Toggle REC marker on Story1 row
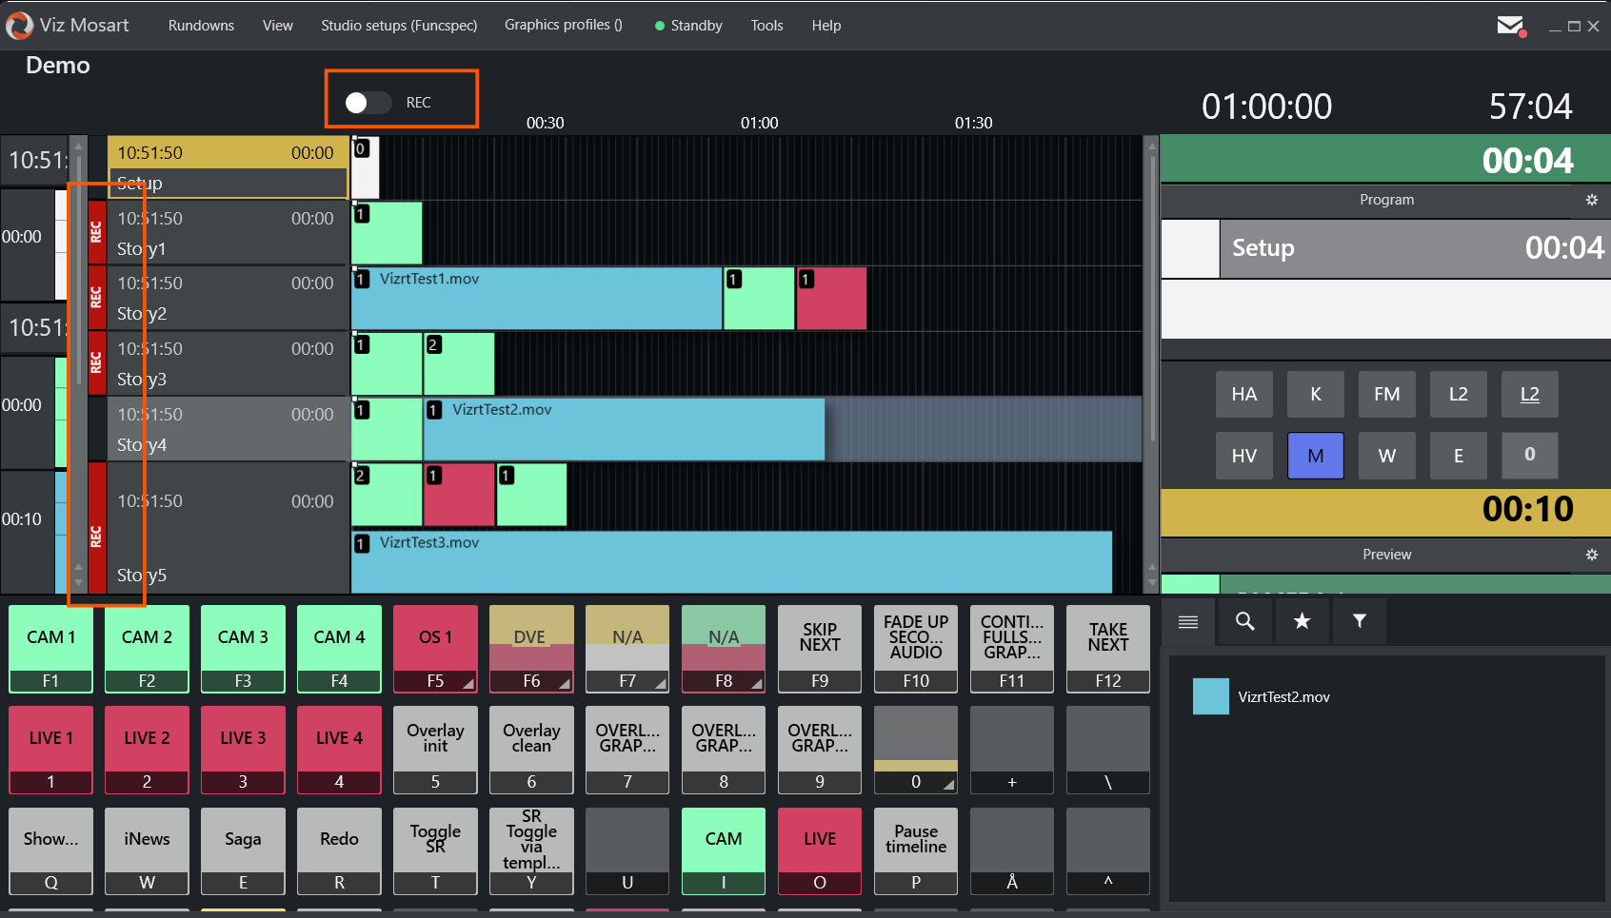Image resolution: width=1611 pixels, height=918 pixels. pos(96,232)
